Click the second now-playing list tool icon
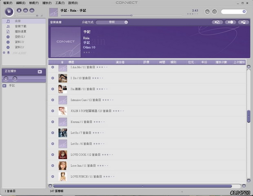 pos(15,79)
